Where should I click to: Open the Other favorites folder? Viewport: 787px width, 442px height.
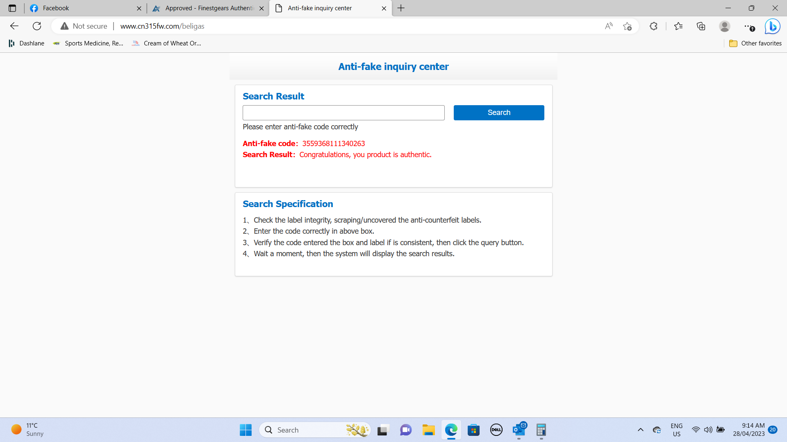click(755, 43)
